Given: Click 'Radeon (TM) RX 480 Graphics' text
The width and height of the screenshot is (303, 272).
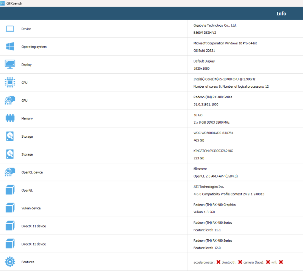Looking at the screenshot, I should click(x=214, y=204).
